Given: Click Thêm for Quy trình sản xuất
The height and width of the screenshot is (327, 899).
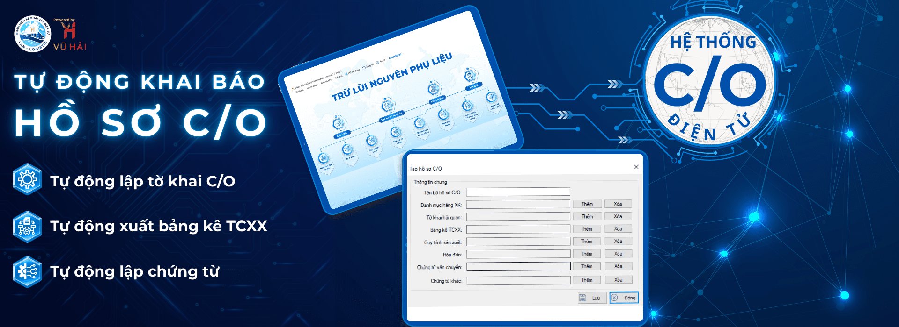Looking at the screenshot, I should [587, 241].
